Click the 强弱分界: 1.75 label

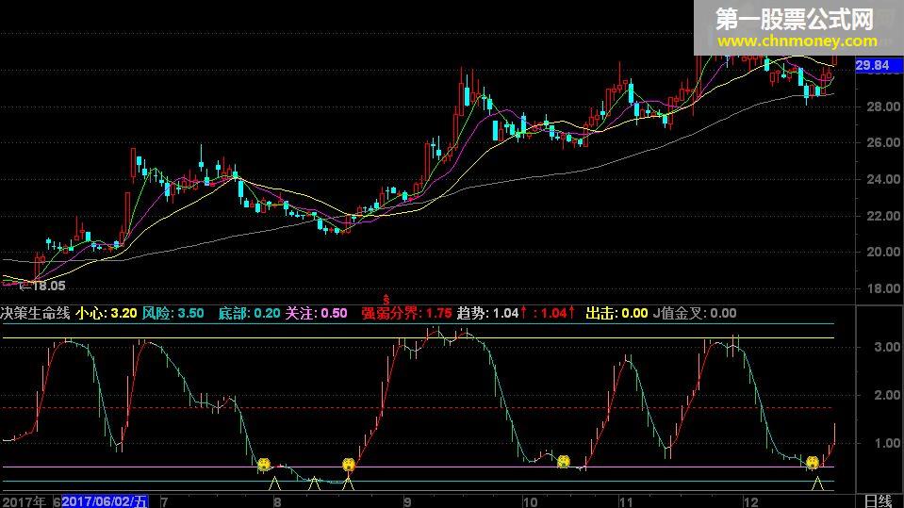coord(406,313)
